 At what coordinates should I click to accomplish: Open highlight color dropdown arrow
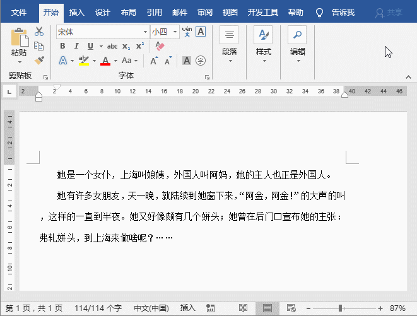[x=94, y=61]
